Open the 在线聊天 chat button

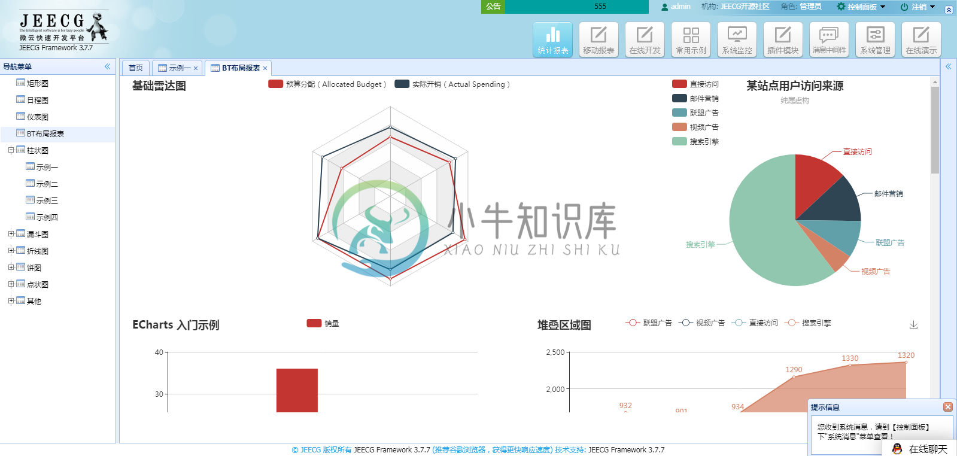coord(920,449)
